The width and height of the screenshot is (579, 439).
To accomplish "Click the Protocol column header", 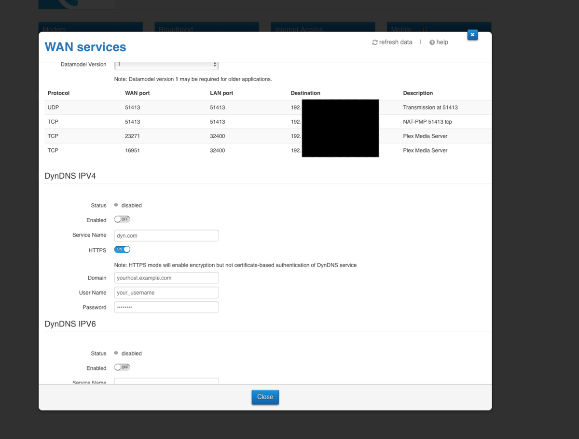I will click(58, 93).
